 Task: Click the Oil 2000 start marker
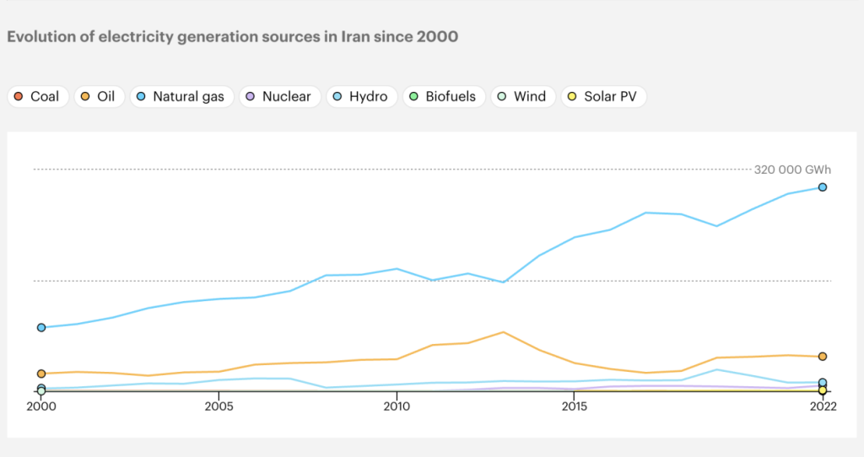41,374
